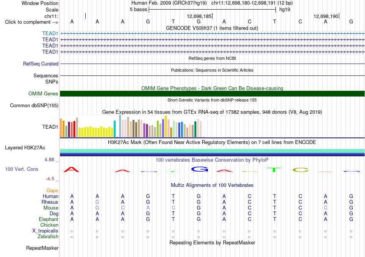The height and width of the screenshot is (257, 365).
Task: Click the Zebrafish species alignment label
Action: click(x=48, y=237)
